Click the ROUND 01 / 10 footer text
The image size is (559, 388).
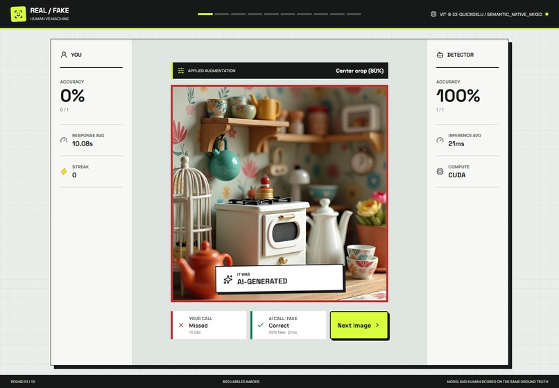tap(23, 382)
